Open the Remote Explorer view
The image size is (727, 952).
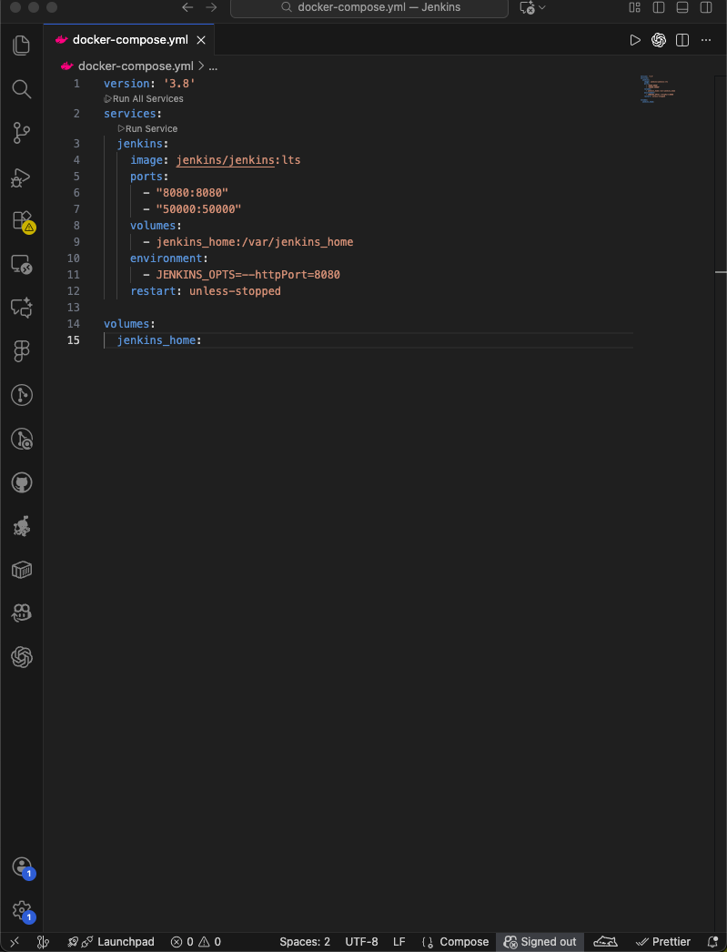pos(21,265)
